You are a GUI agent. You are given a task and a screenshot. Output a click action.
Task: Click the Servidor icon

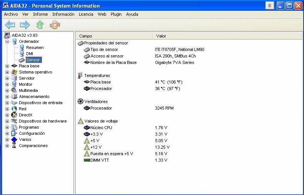[x=14, y=78]
